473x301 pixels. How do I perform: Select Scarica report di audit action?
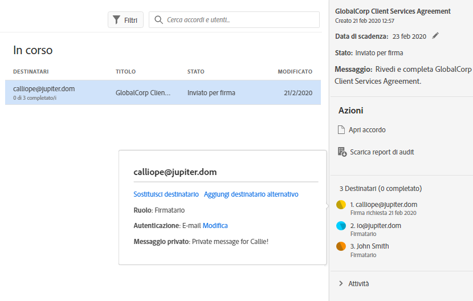click(381, 152)
